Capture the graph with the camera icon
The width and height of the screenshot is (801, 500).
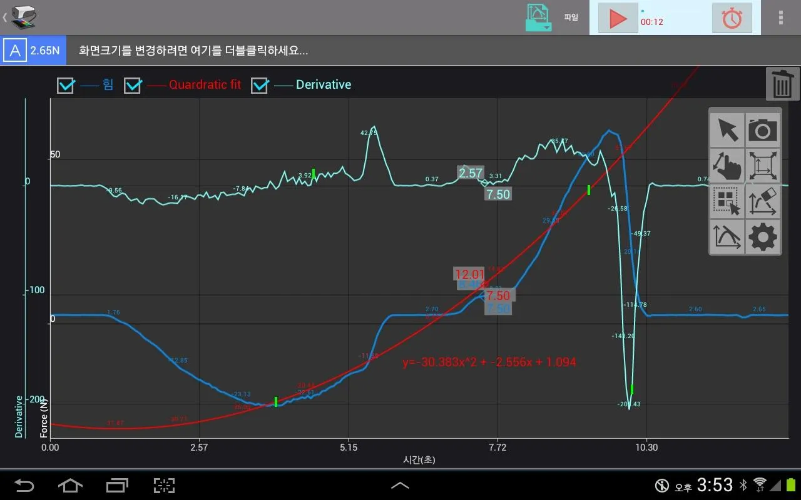coord(762,130)
